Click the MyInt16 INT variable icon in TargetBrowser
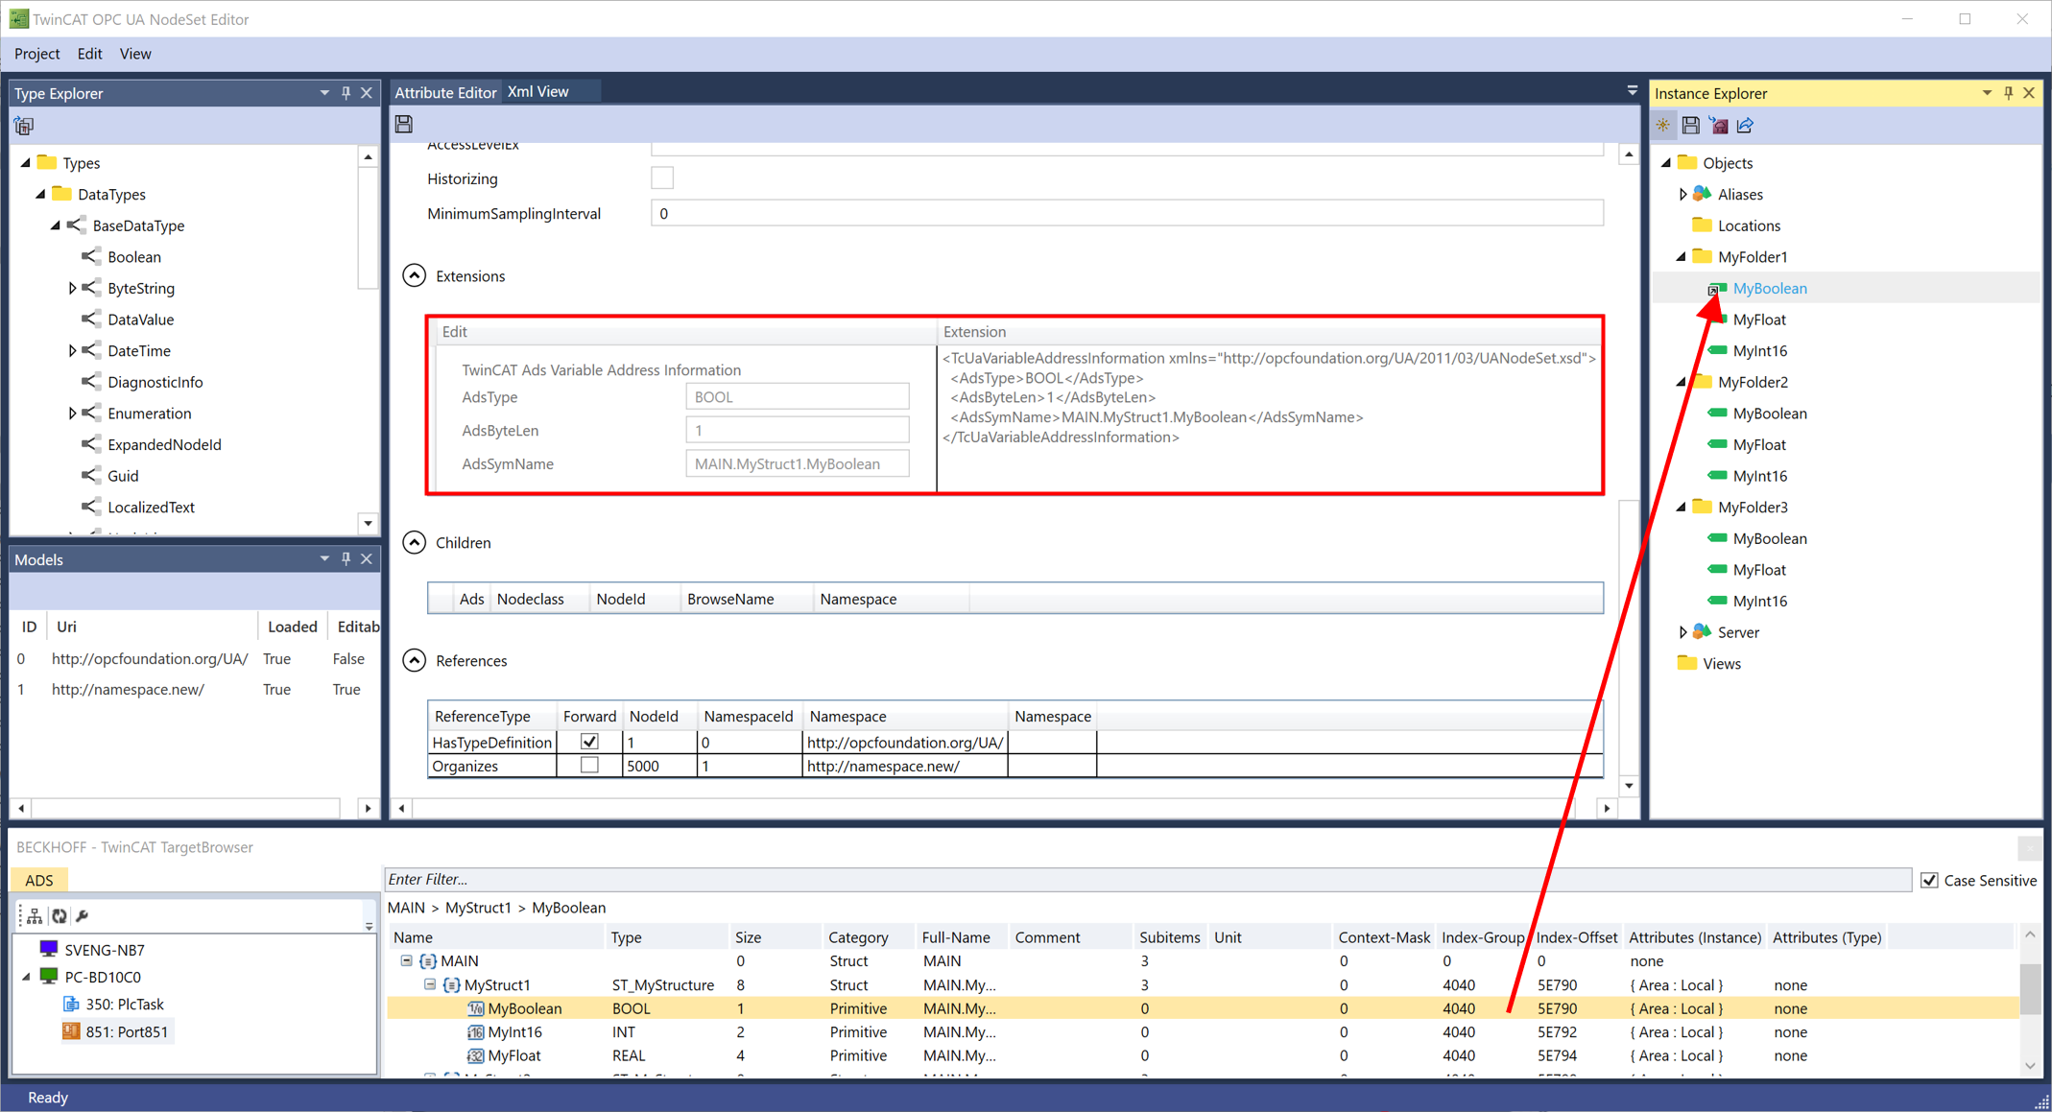This screenshot has height=1112, width=2052. coord(476,1032)
